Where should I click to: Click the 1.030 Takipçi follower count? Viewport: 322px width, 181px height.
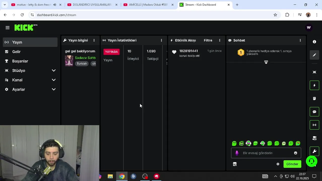[153, 55]
